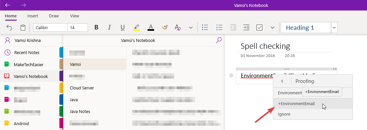Open the Java Notes section
367x130 pixels.
click(95, 112)
